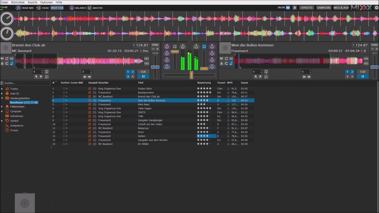Eject the track from the right deck
This screenshot has height=213, width=379.
click(222, 63)
